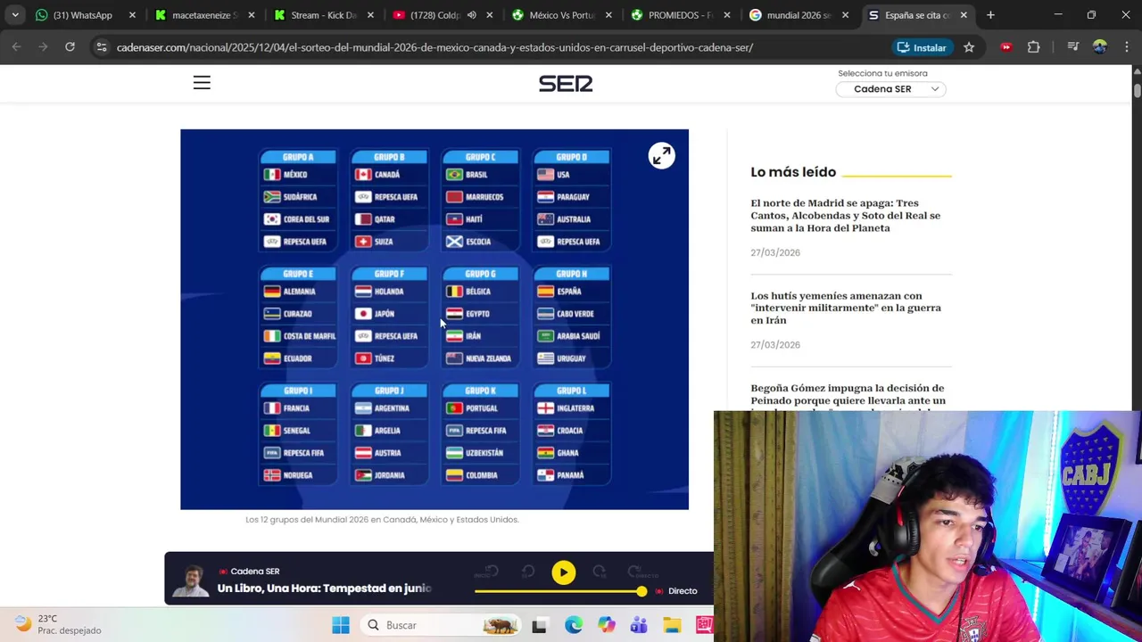Viewport: 1142px width, 642px height.
Task: Click the 'Lo más leído' heading
Action: coord(793,172)
